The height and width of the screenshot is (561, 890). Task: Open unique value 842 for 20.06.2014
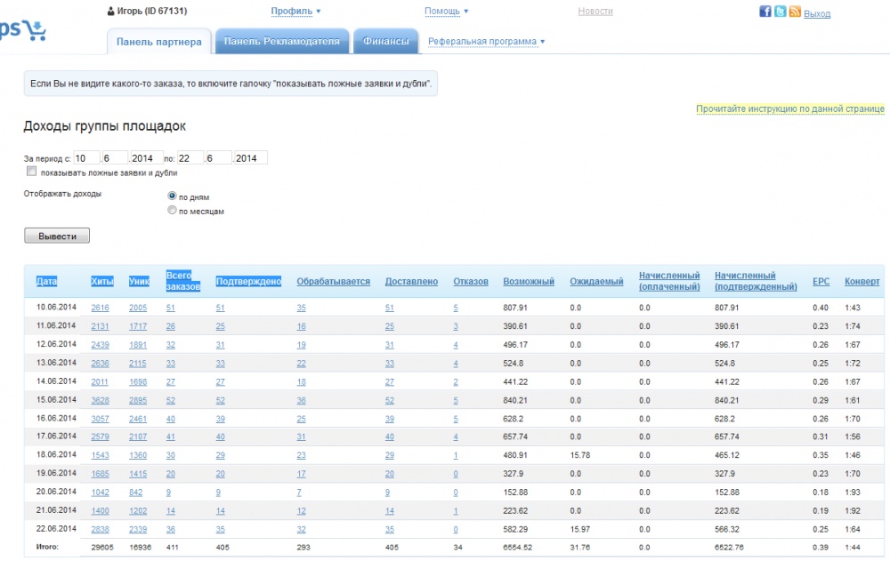click(x=135, y=493)
